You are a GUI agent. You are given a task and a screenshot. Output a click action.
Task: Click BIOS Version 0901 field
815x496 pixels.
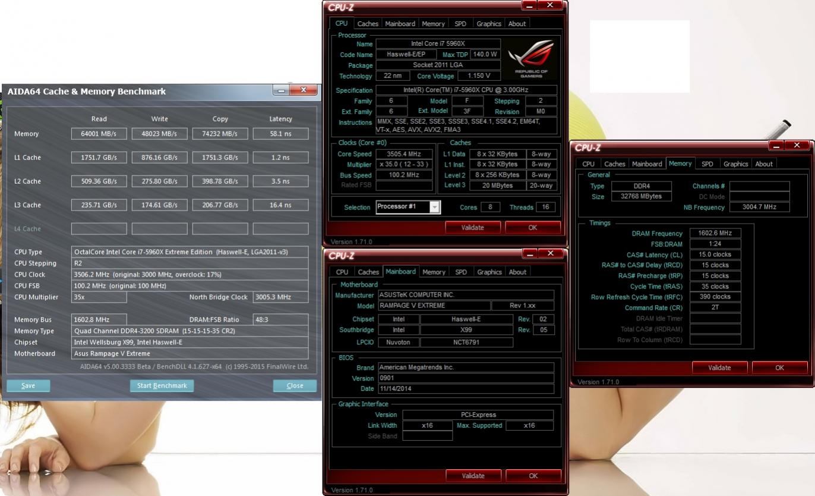(466, 378)
